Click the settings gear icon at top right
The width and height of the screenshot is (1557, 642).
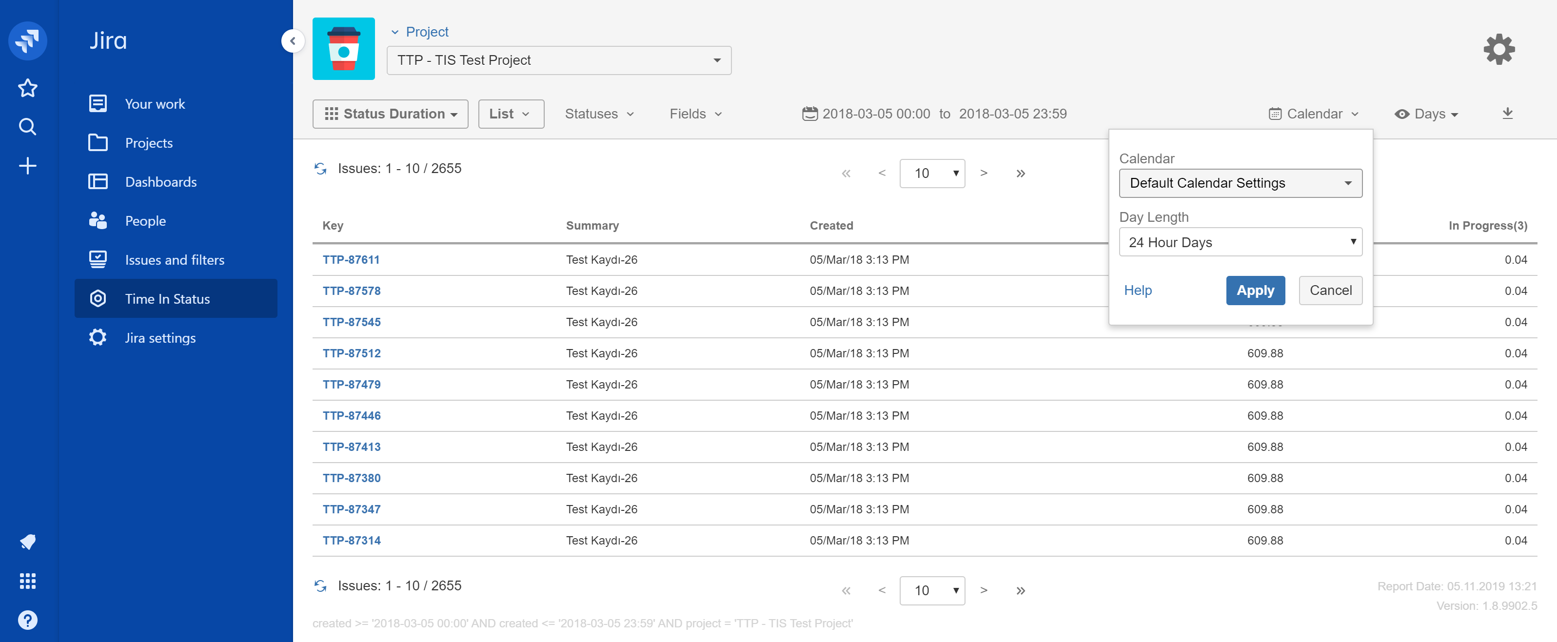pos(1498,50)
